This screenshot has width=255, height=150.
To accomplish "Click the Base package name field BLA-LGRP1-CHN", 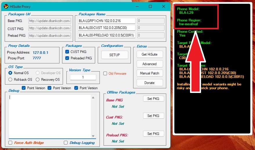I will (106, 21).
